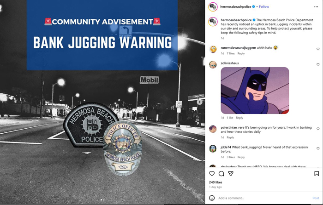Open emoji picker in comment box
This screenshot has height=205, width=323.
[x=212, y=198]
